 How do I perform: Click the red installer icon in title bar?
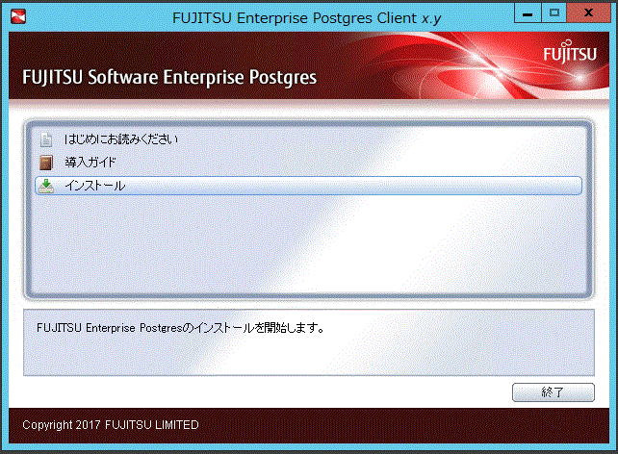18,16
